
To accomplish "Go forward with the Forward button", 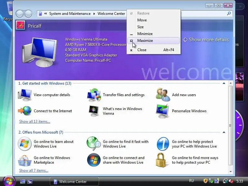I will coord(29,14).
